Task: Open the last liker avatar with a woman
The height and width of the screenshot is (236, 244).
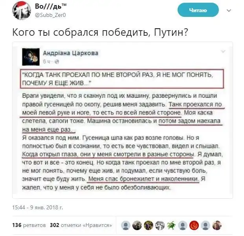Action: [x=217, y=225]
